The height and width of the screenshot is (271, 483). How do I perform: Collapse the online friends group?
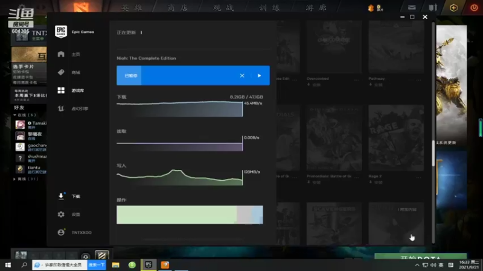point(14,115)
